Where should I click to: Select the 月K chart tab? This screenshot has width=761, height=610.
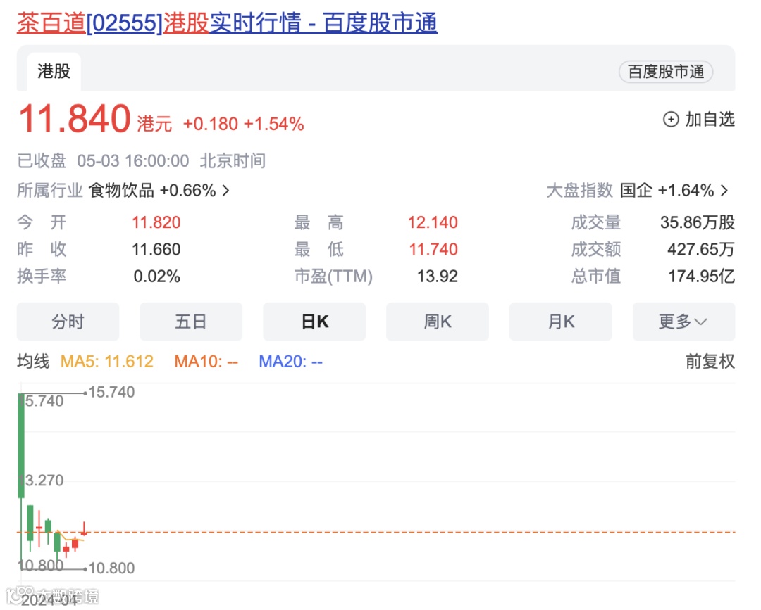coord(561,322)
